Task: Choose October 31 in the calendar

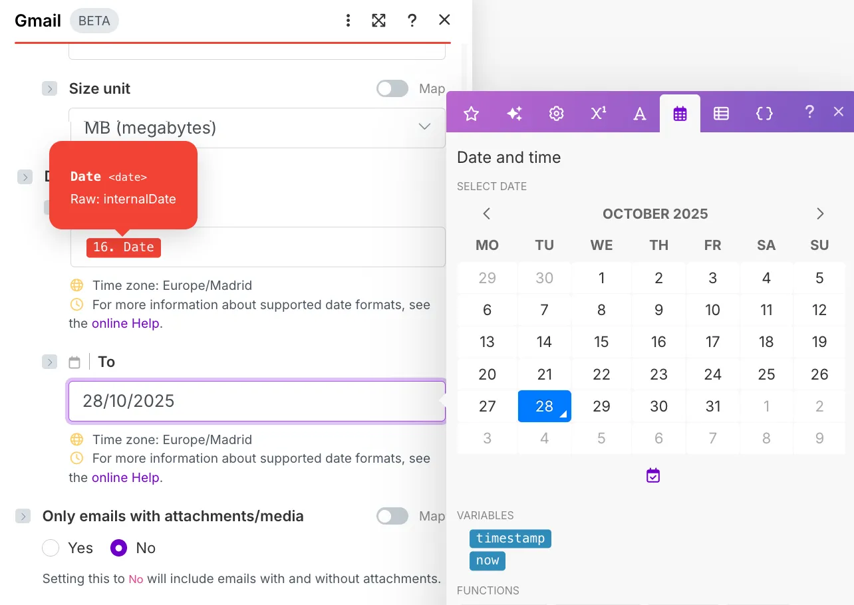Action: click(713, 406)
